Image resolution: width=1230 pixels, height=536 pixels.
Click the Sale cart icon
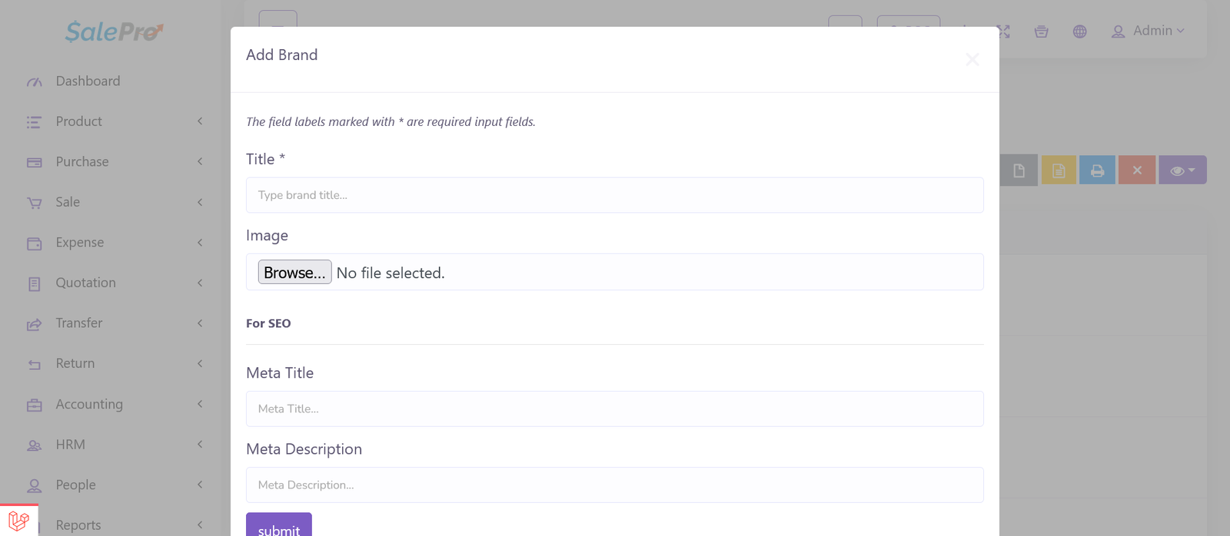[35, 203]
